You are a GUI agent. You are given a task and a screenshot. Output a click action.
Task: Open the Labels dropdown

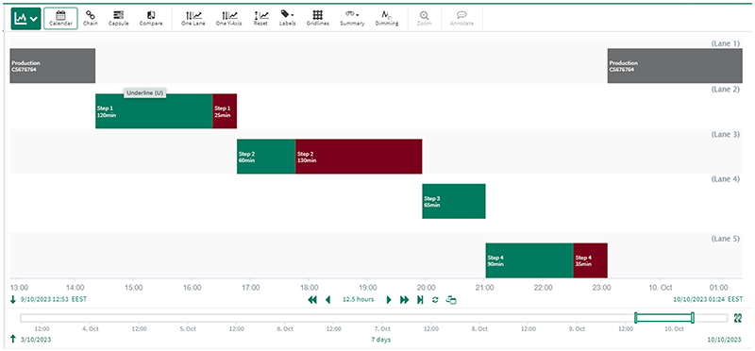point(288,18)
